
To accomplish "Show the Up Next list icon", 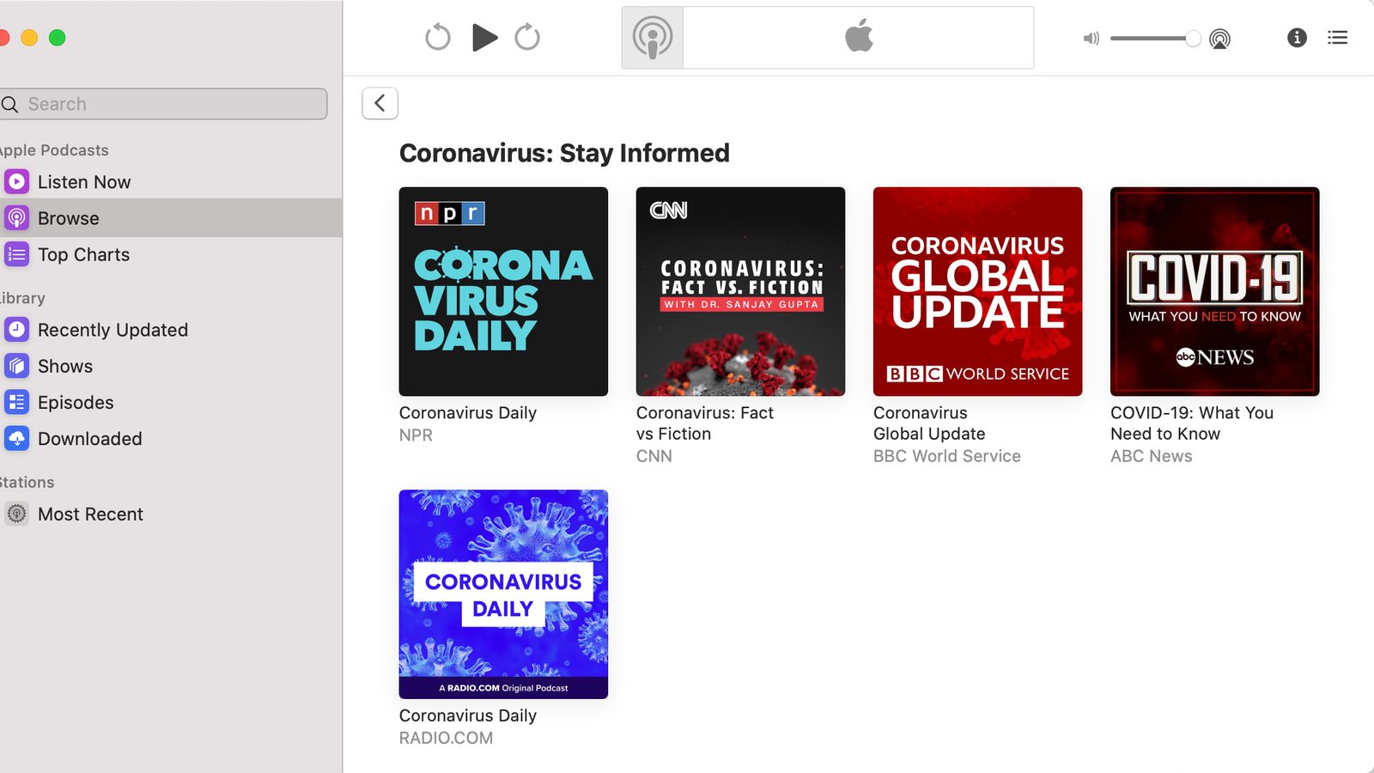I will point(1337,37).
